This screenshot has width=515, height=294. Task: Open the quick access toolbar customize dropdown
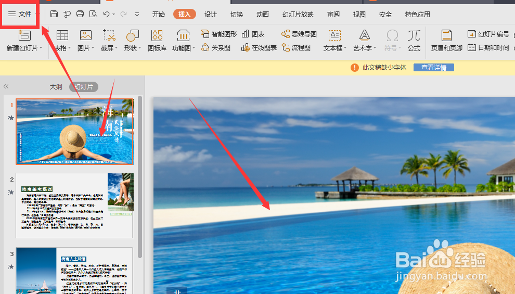(137, 14)
